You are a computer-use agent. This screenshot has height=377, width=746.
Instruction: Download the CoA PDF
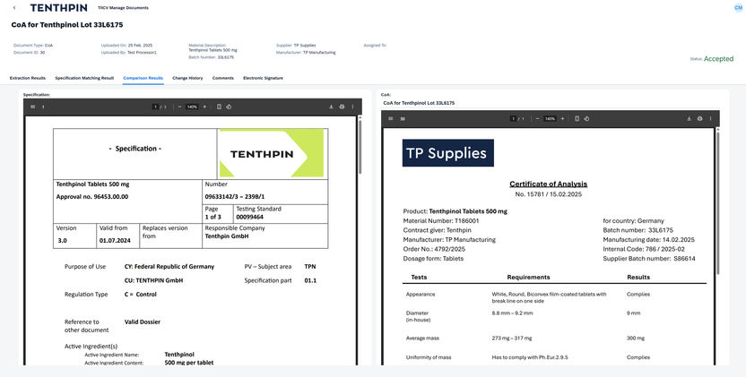689,119
